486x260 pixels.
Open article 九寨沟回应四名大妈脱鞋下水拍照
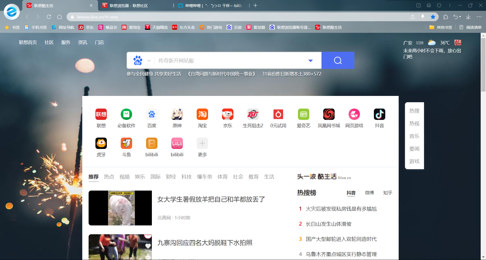(205, 243)
